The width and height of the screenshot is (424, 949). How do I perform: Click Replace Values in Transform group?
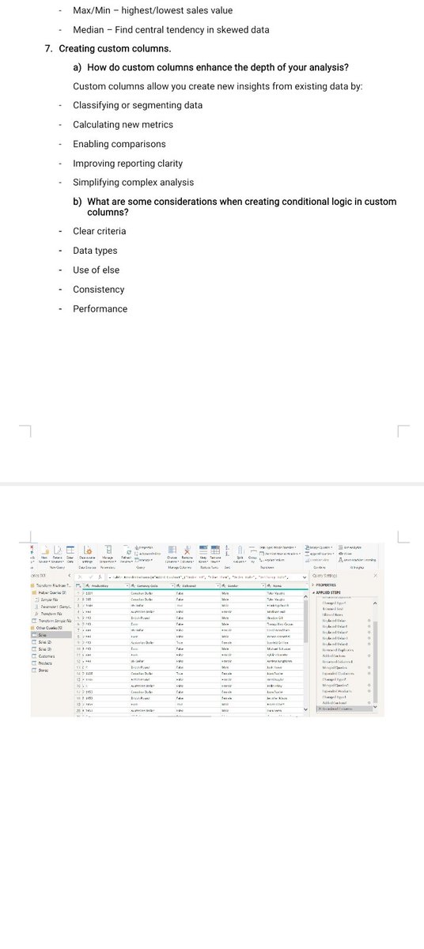pos(273,560)
